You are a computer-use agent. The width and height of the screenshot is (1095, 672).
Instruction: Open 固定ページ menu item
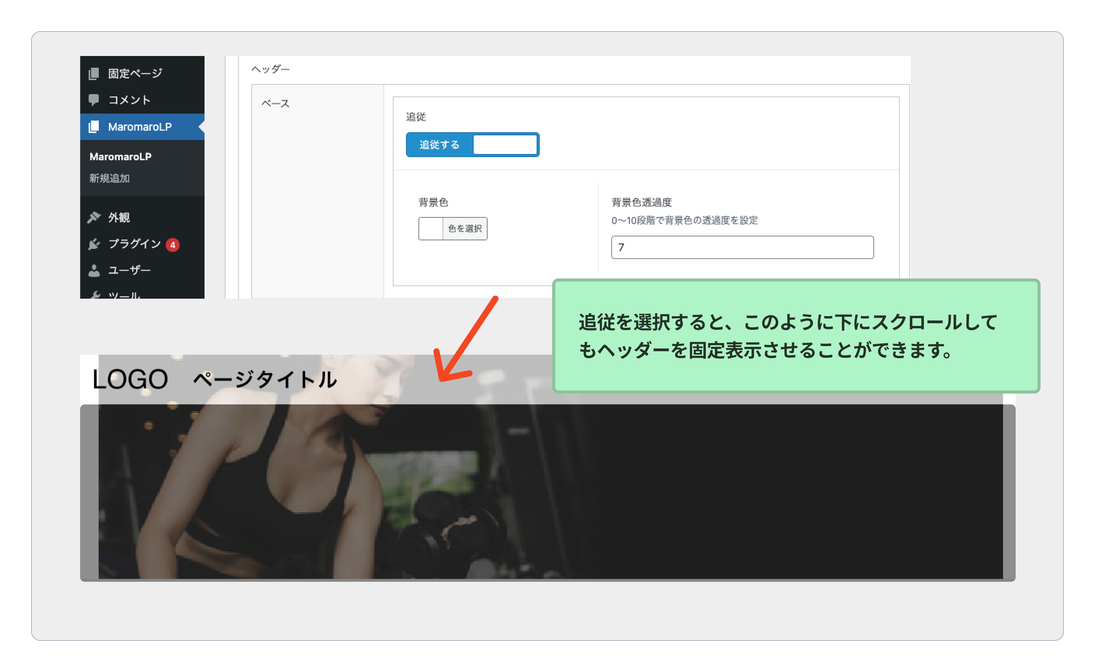click(135, 73)
